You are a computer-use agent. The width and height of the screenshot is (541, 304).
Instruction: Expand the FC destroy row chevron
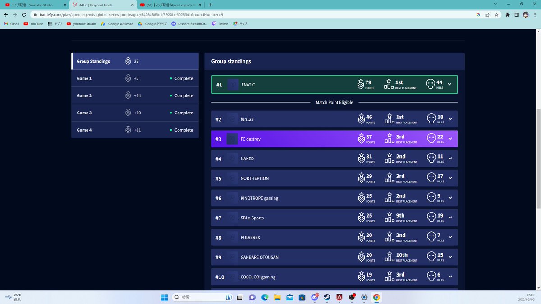(x=450, y=139)
